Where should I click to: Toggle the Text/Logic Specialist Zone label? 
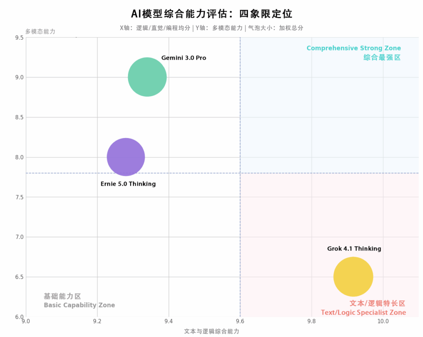pos(364,313)
